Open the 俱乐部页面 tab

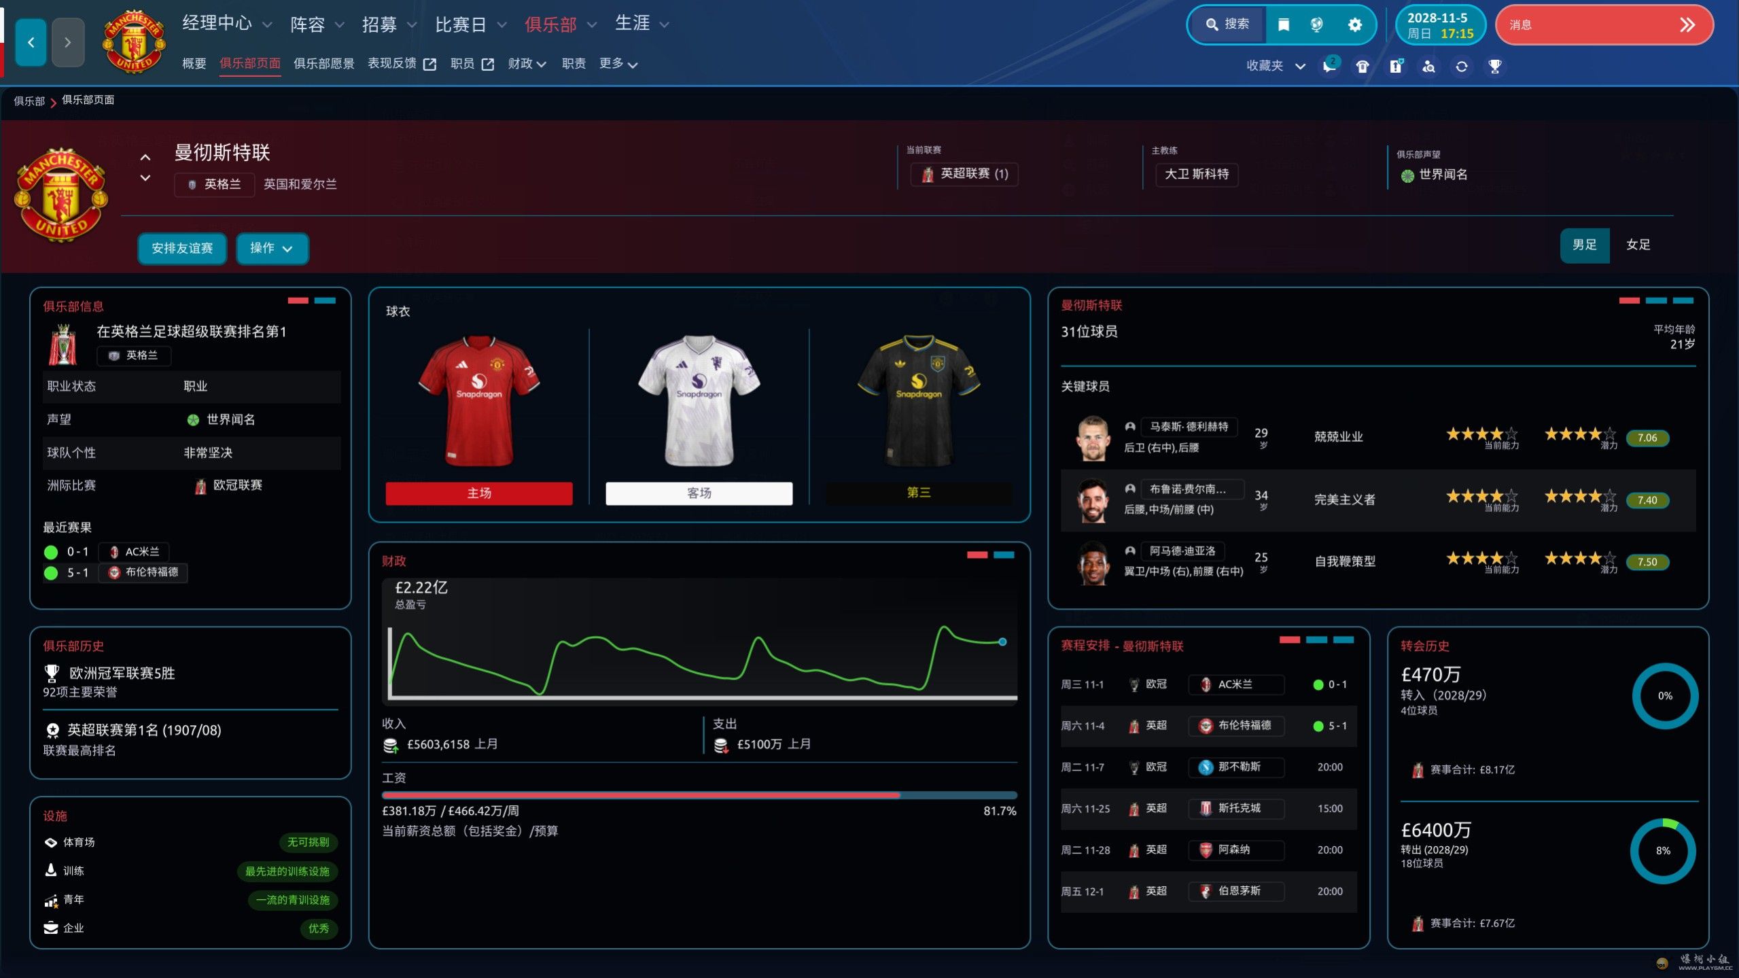(250, 64)
